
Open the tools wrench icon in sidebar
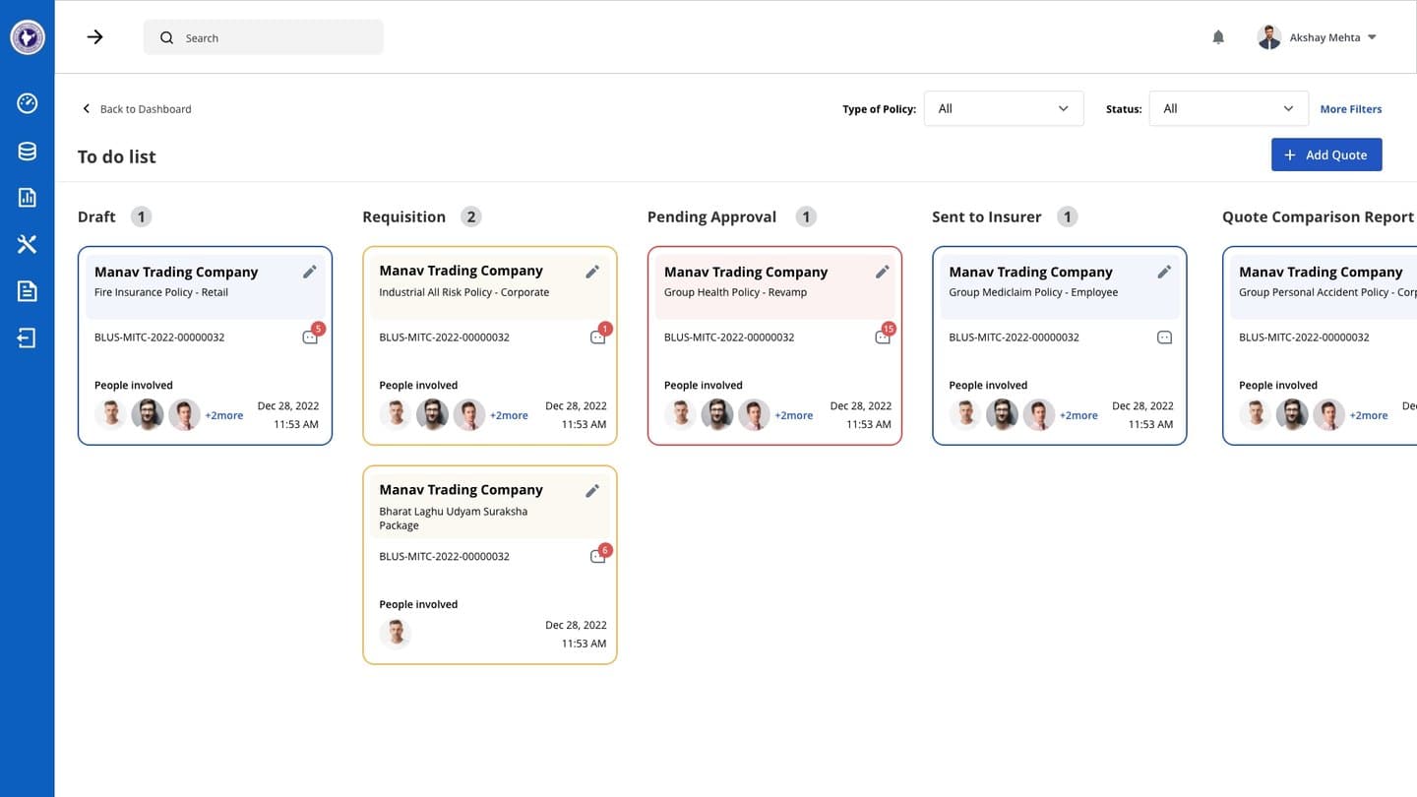click(28, 244)
